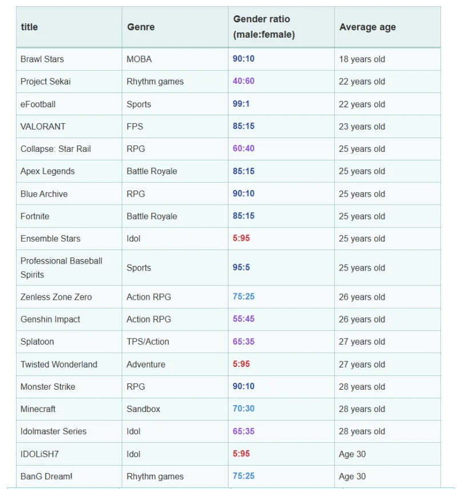Screen dimensions: 457x489
Task: Select the 'Blue Archive' title cell
Action: [69, 194]
